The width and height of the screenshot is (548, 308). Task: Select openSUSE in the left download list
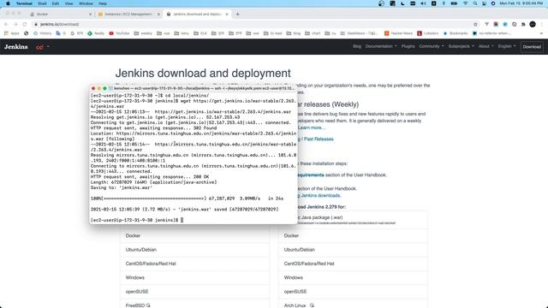click(194, 292)
